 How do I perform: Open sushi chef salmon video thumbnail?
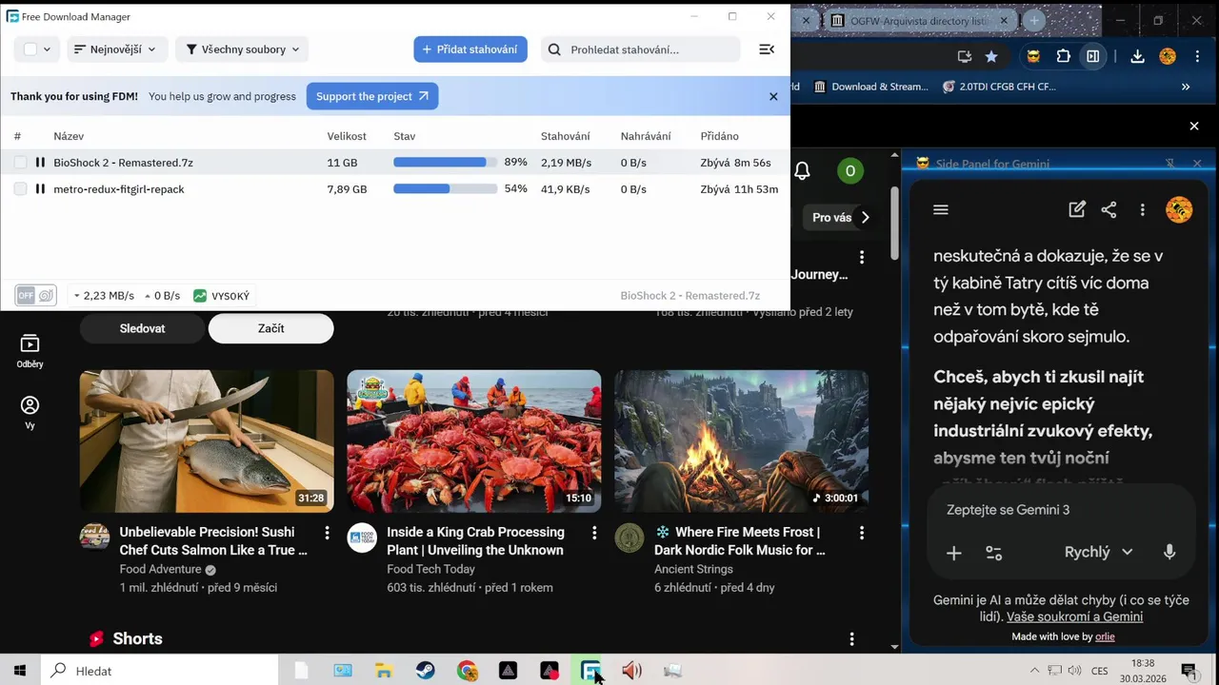[x=207, y=441]
